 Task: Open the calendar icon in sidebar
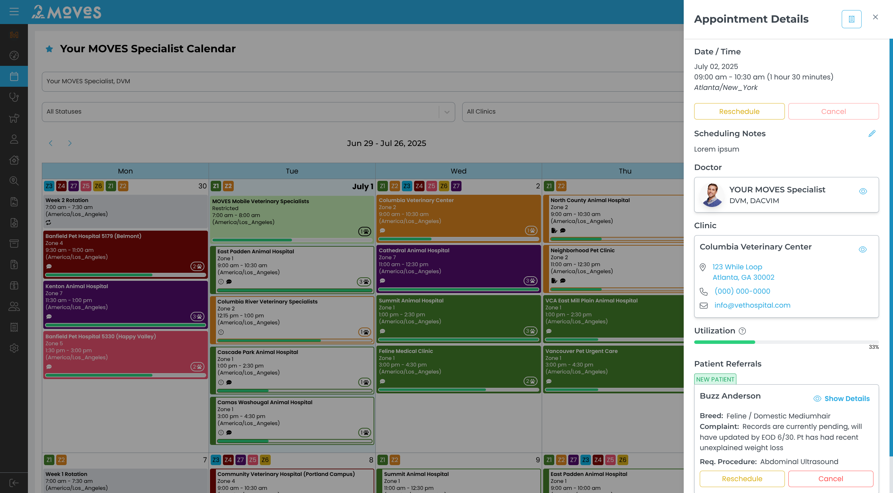pyautogui.click(x=14, y=76)
